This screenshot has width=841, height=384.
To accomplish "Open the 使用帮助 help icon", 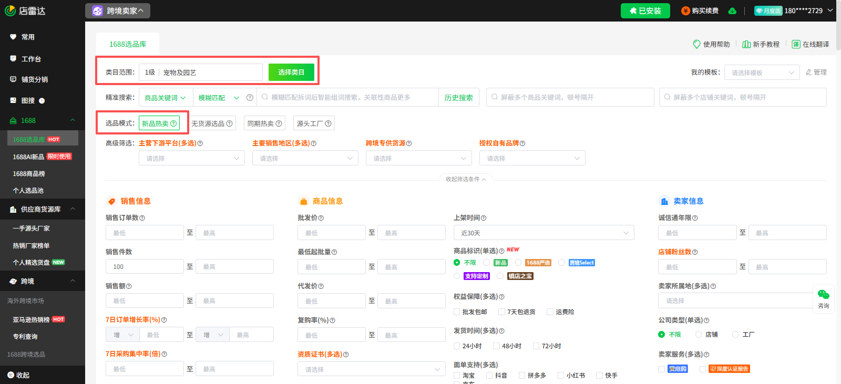I will click(x=697, y=44).
